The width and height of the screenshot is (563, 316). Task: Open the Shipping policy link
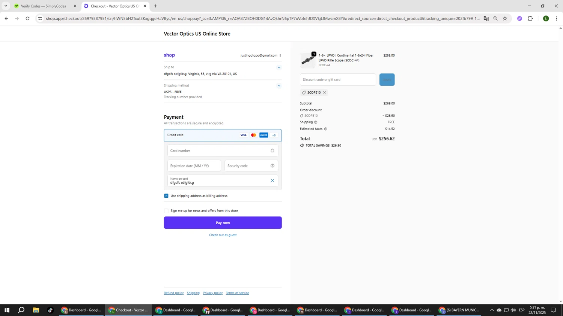pos(193,293)
